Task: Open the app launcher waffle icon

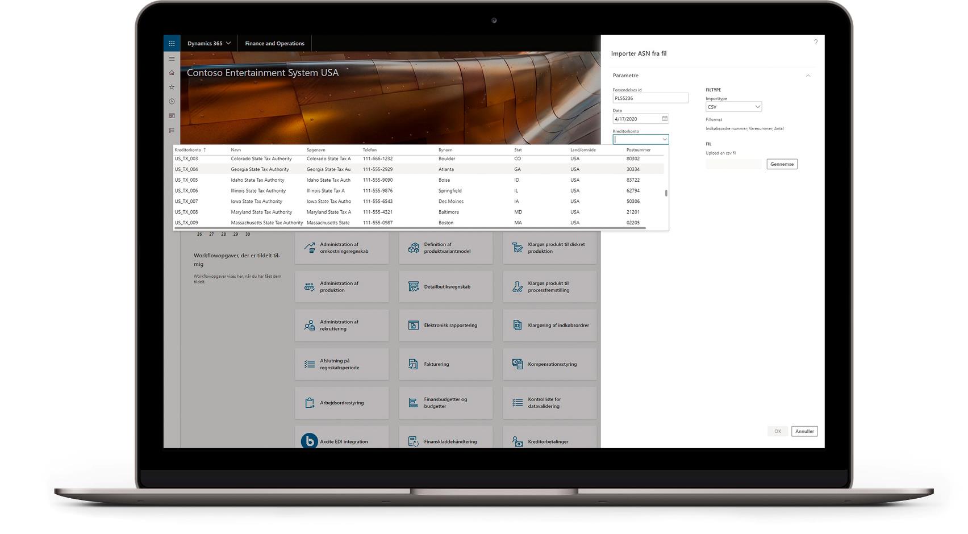Action: [x=172, y=43]
